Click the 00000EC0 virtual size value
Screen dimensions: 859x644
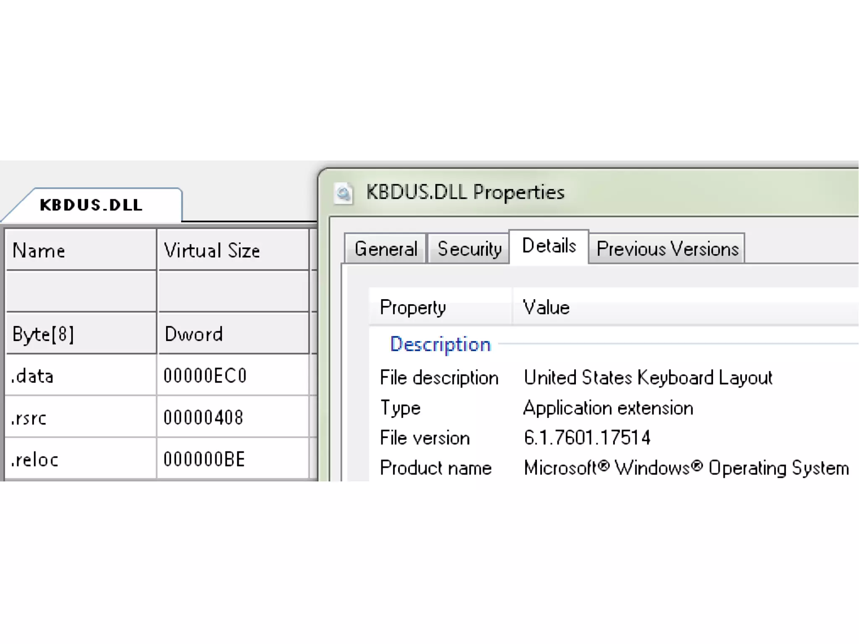205,375
